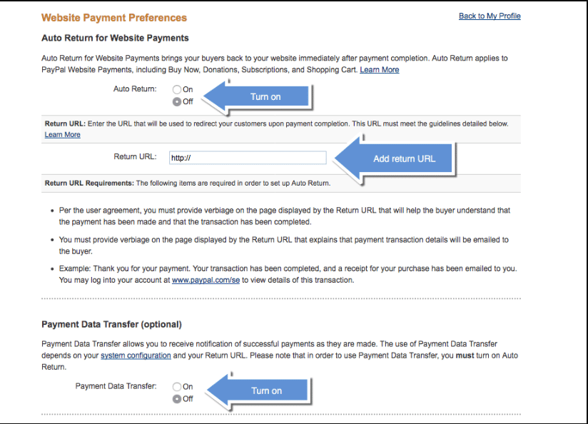Click the Website Payment Preferences heading
Image resolution: width=588 pixels, height=424 pixels.
pyautogui.click(x=114, y=16)
